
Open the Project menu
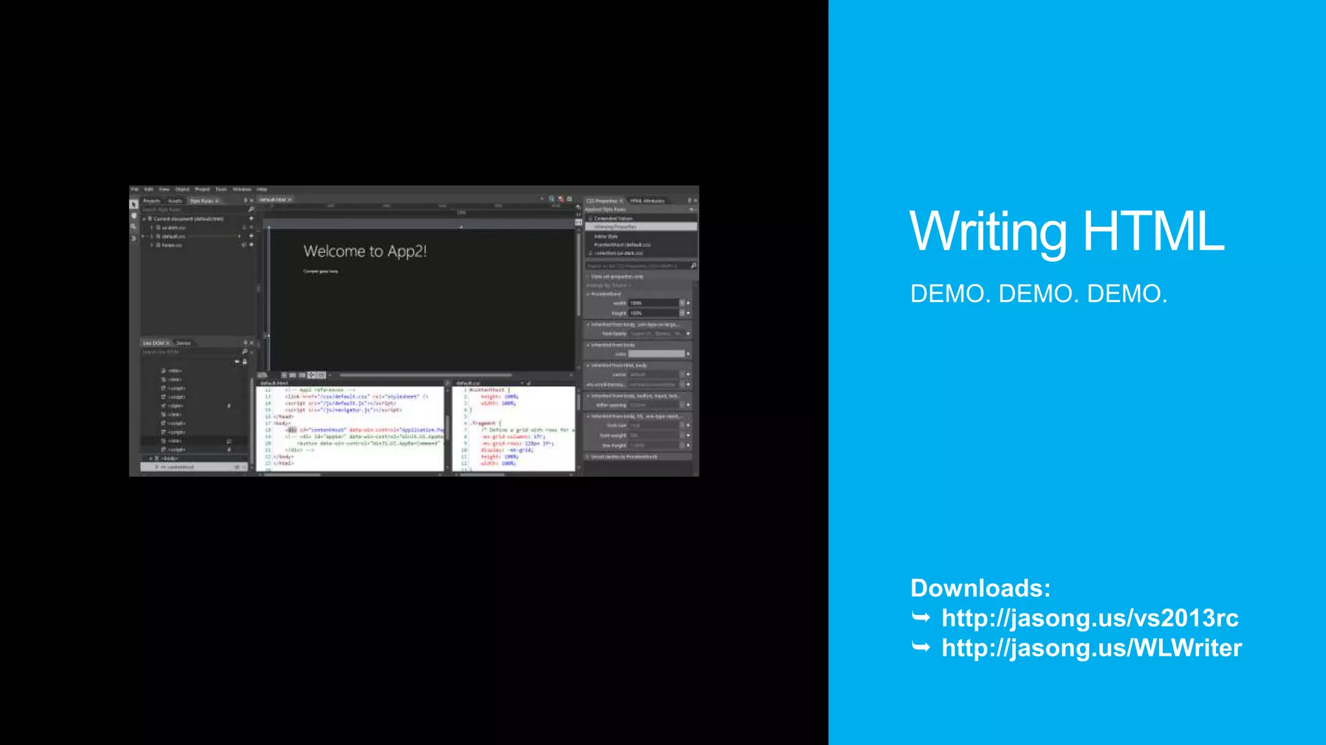(203, 189)
